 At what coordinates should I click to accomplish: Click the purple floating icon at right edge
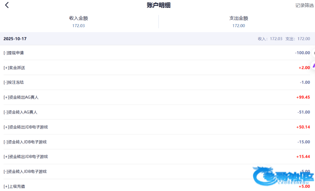(x=313, y=65)
